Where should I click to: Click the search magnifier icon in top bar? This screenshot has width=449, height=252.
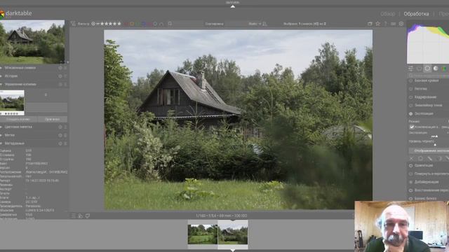170,24
